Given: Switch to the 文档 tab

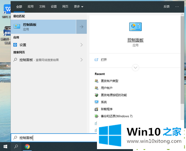Looking at the screenshot, I should click(x=42, y=6).
